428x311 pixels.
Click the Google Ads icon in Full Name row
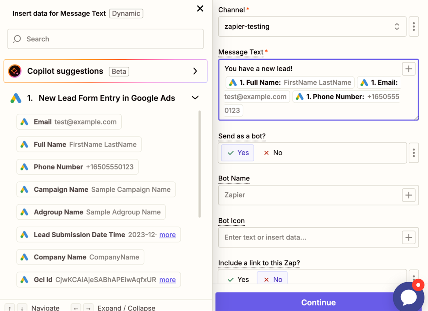pos(24,144)
